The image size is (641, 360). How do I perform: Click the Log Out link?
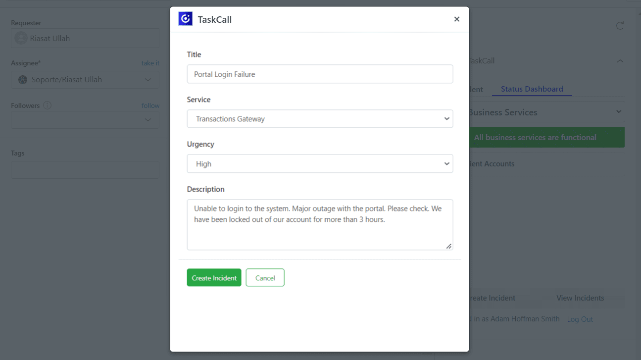[x=580, y=319]
